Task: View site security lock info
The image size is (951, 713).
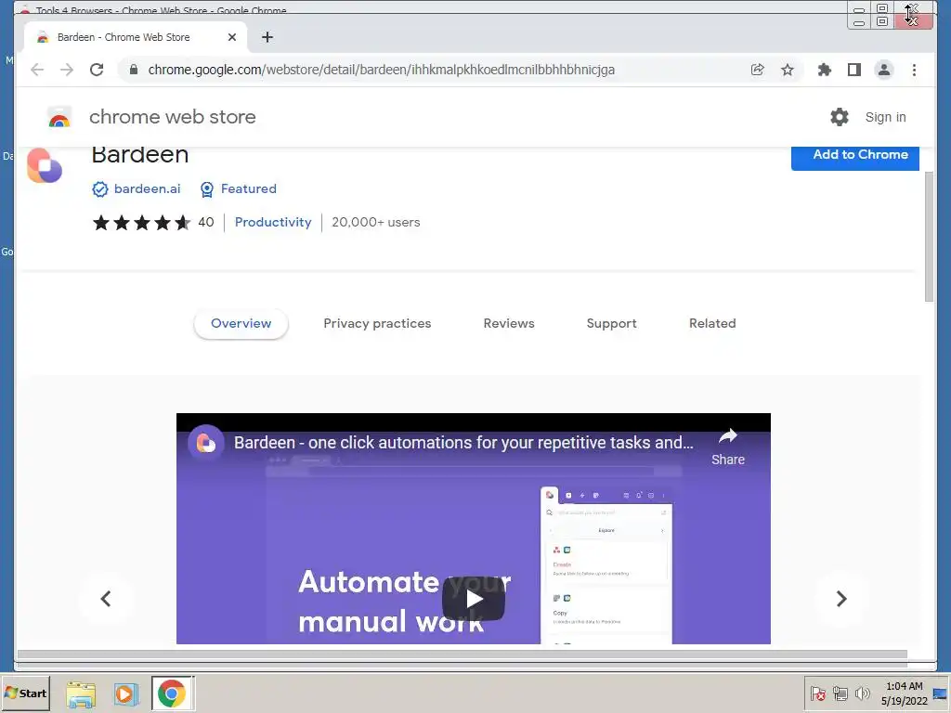Action: (x=134, y=70)
